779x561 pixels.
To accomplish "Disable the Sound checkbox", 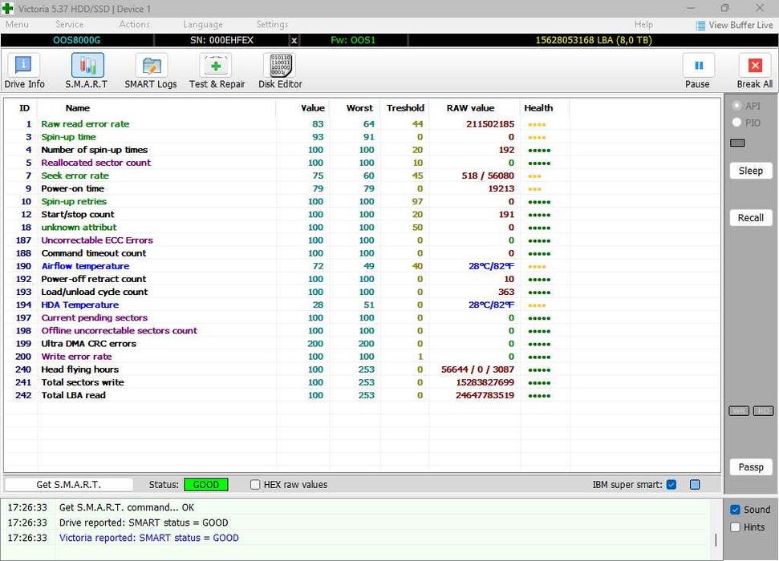I will (736, 510).
